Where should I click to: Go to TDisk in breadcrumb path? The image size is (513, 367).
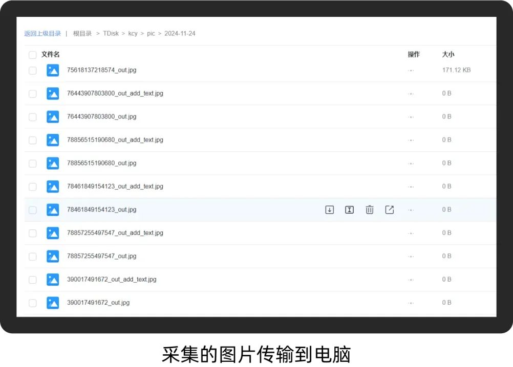(111, 34)
